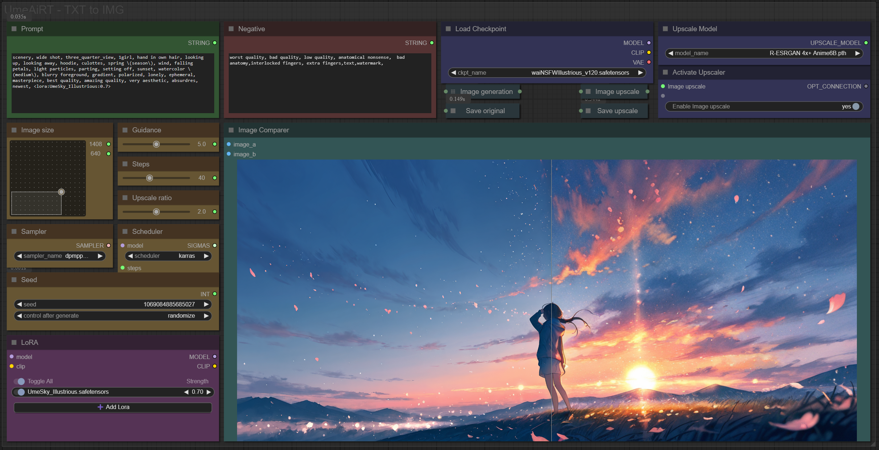
Task: Switch the Toggle All LoRA switch
Action: [19, 381]
